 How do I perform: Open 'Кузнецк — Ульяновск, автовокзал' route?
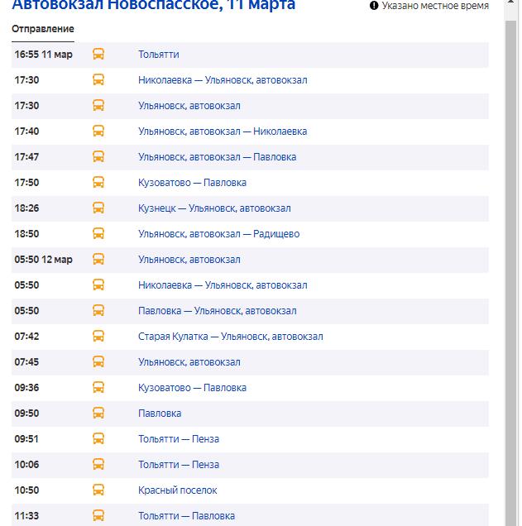click(214, 208)
